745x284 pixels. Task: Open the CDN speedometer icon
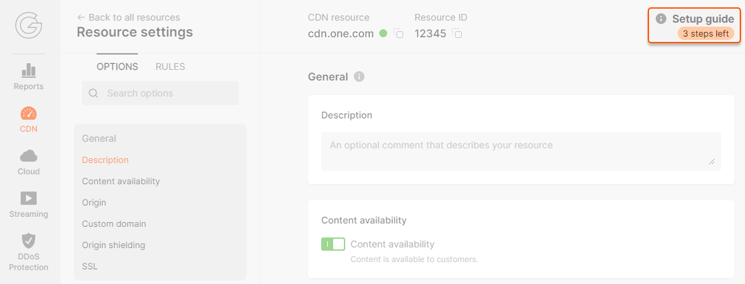29,113
